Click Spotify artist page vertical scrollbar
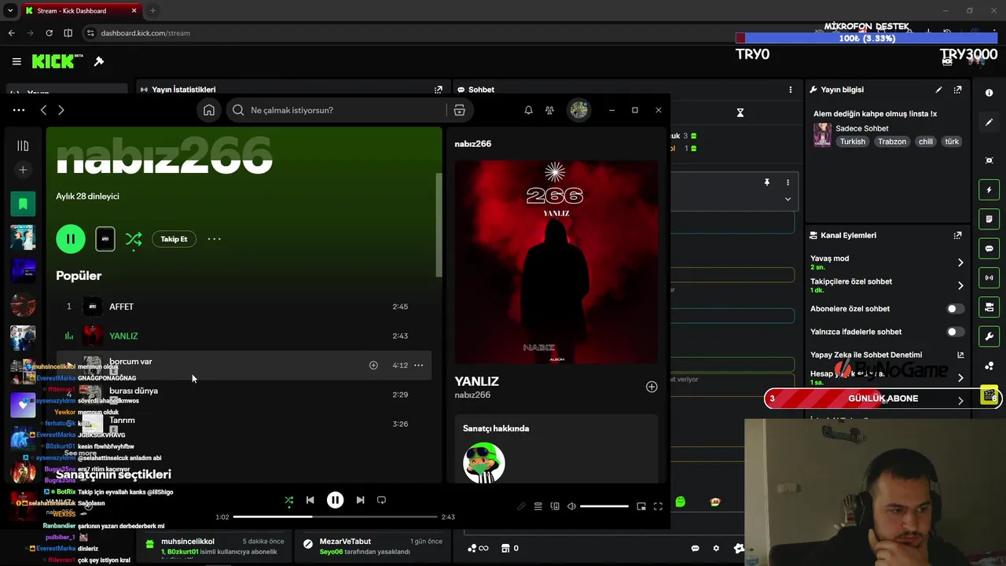The image size is (1006, 566). (x=439, y=224)
